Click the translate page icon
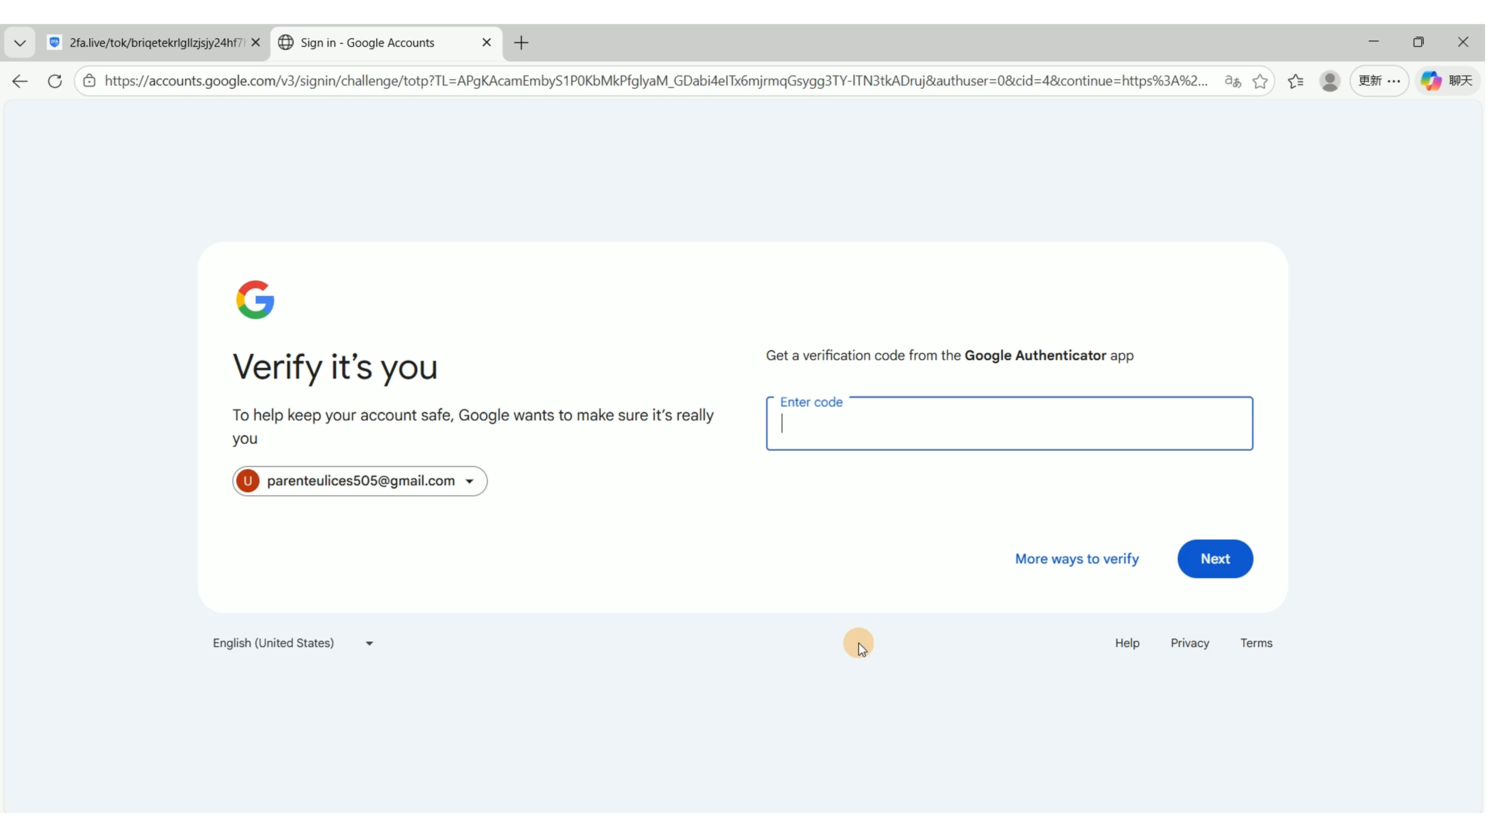Viewport: 1489px width, 837px height. [1232, 81]
